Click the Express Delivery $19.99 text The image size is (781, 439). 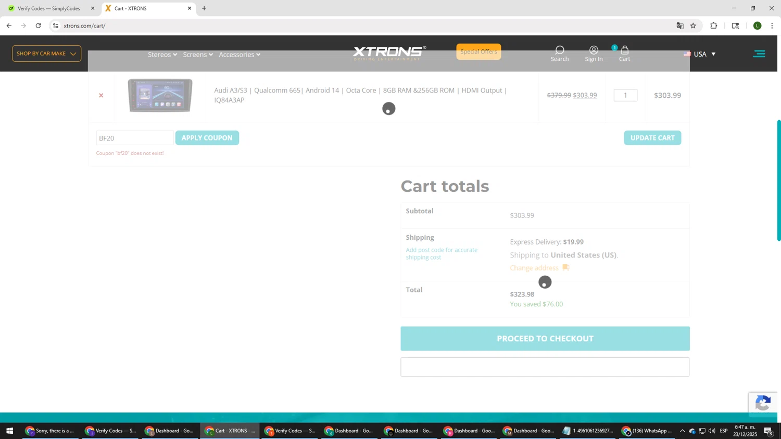tap(547, 242)
